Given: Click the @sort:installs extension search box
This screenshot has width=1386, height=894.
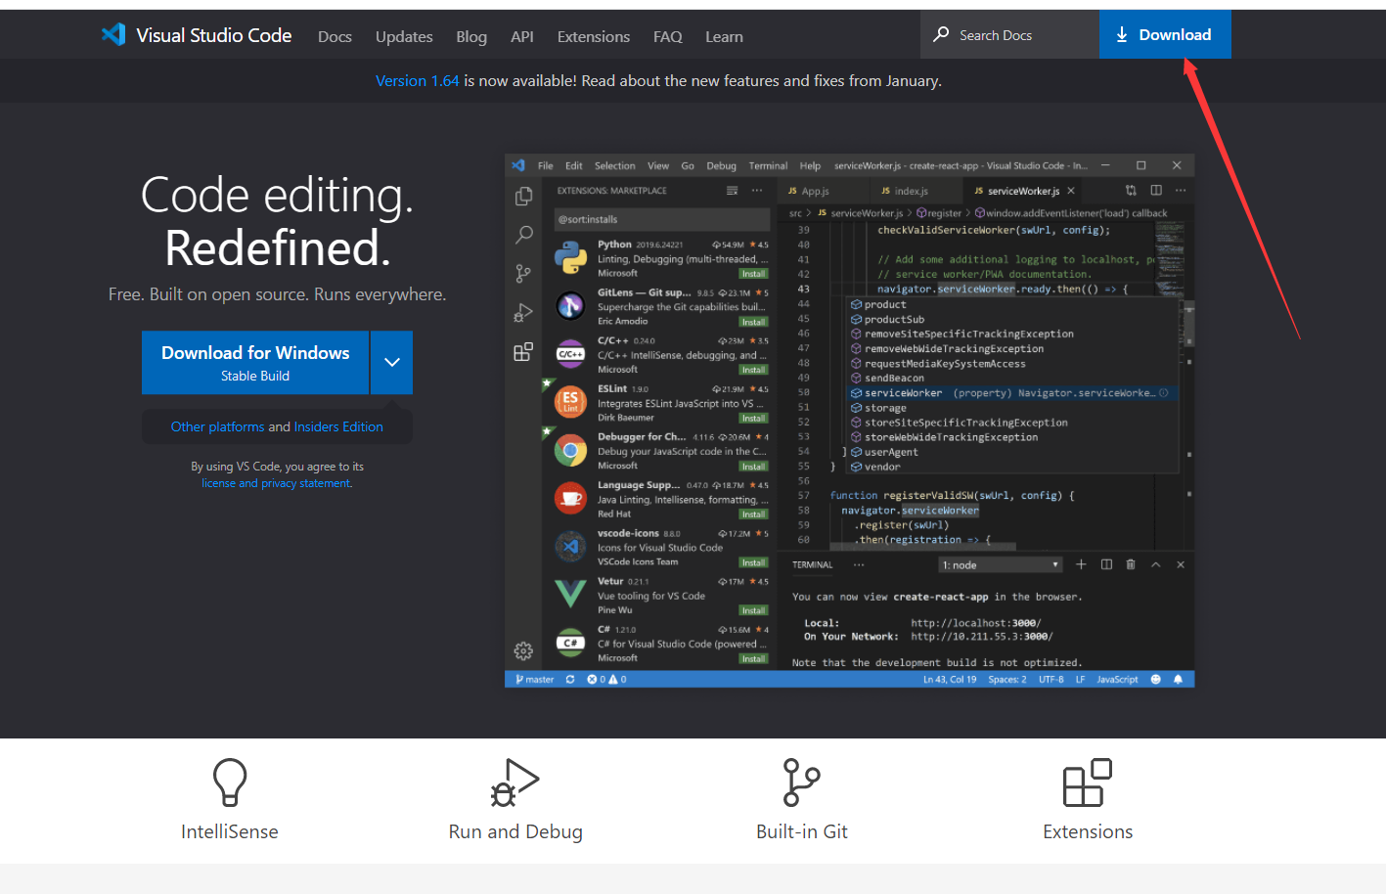Looking at the screenshot, I should coord(662,219).
